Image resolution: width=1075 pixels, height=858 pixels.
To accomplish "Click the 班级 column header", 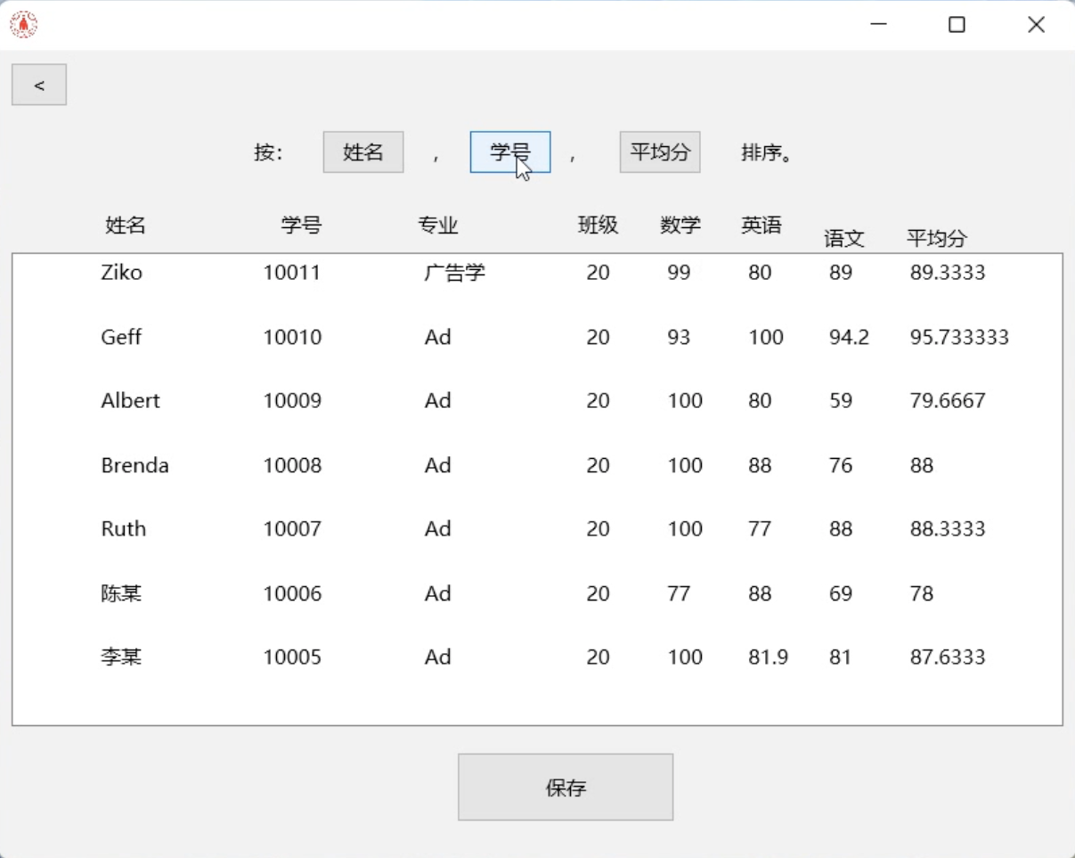I will [598, 225].
